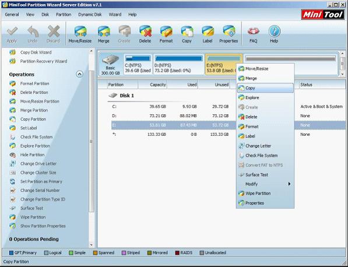Click the Apply checkmark toolbar icon
The height and width of the screenshot is (267, 348).
(12, 34)
